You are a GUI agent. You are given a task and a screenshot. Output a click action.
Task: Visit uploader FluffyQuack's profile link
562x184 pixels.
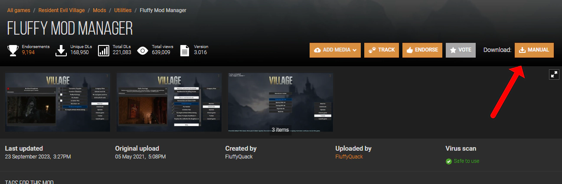[349, 156]
